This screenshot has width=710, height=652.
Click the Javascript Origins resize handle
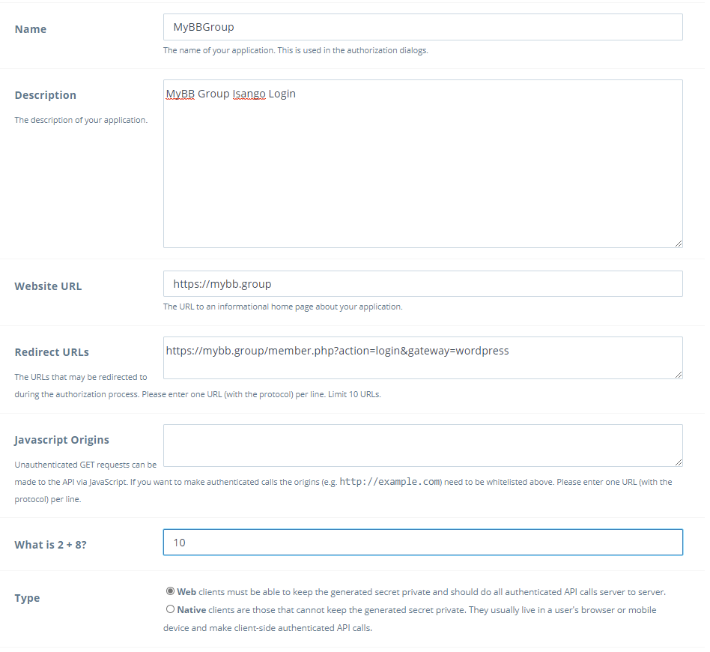coord(679,463)
